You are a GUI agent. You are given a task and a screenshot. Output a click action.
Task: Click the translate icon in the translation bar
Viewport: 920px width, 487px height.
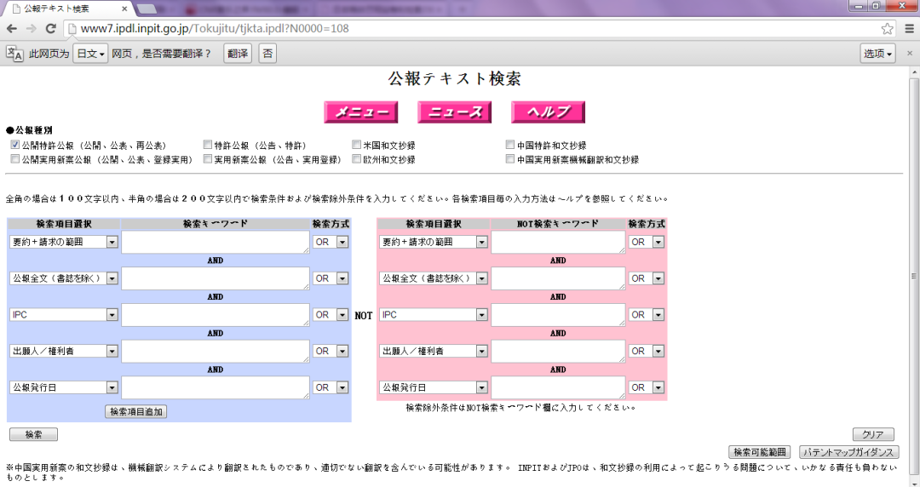click(x=14, y=54)
